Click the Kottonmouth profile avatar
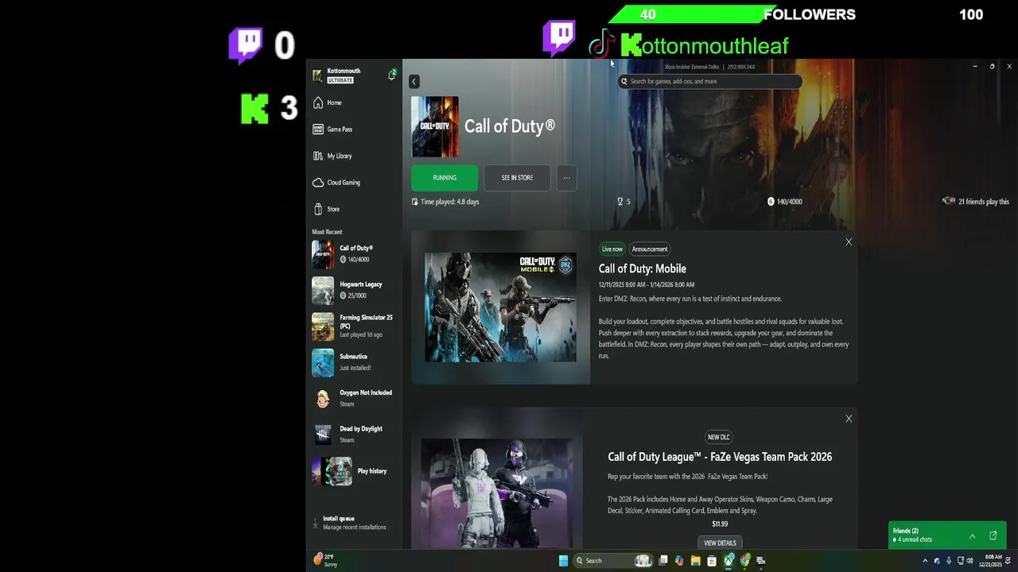Image resolution: width=1018 pixels, height=572 pixels. pos(317,75)
